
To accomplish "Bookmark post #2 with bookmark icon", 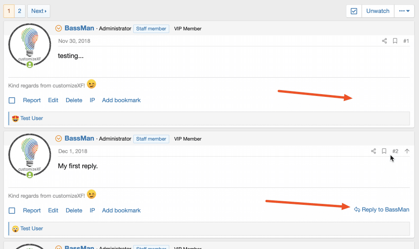I will (384, 151).
